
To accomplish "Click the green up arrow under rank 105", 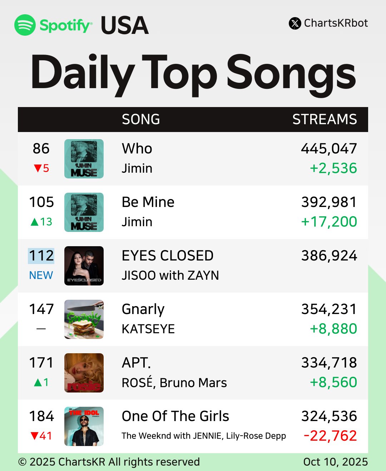I will point(35,222).
